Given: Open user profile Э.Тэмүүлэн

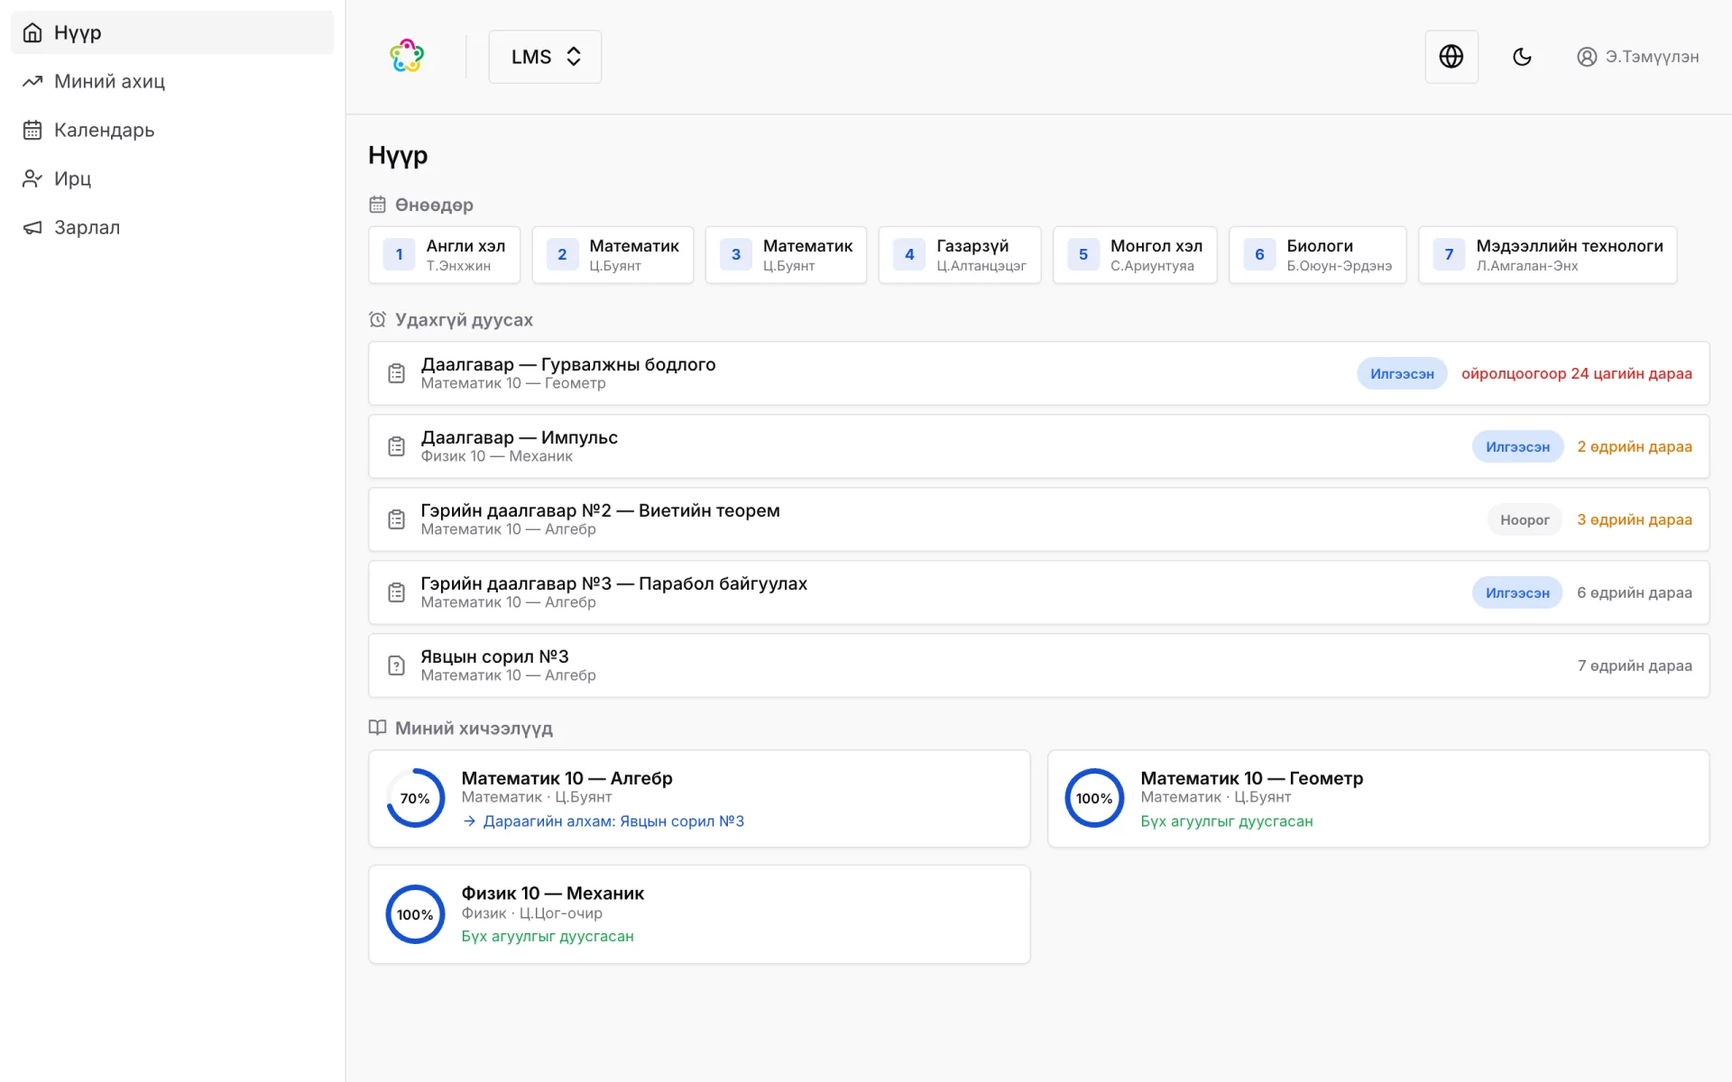Looking at the screenshot, I should (x=1637, y=57).
